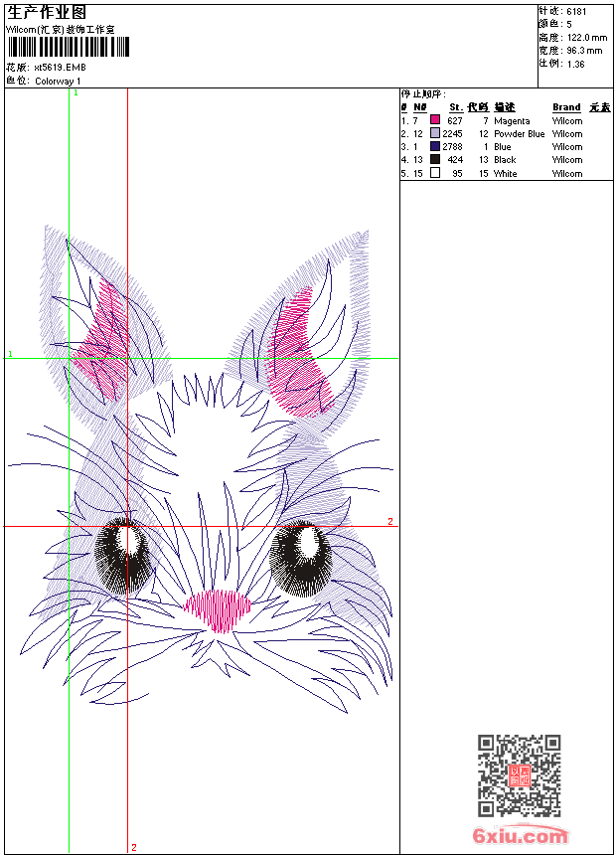Select the height value 122.0 mm
This screenshot has width=616, height=855.
[x=587, y=38]
